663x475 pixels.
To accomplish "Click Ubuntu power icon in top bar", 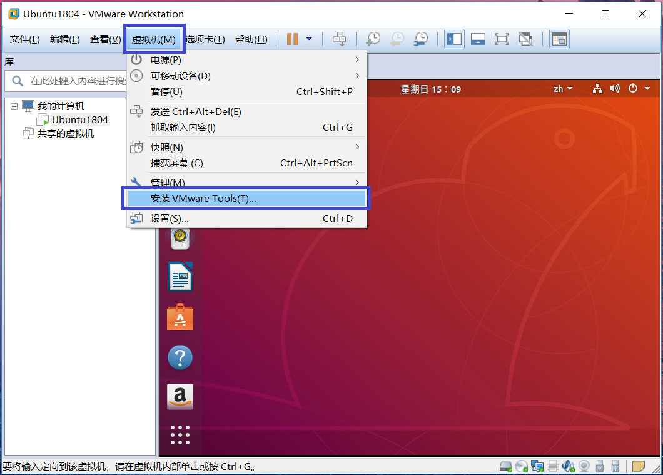I will coord(632,88).
